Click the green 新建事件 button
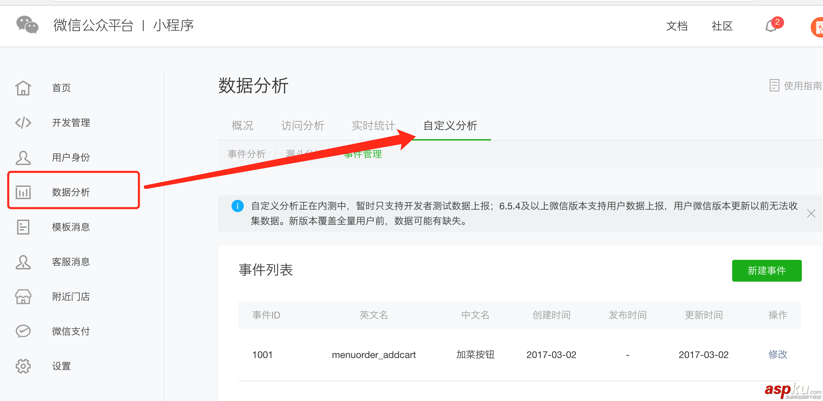Viewport: 823px width, 401px height. tap(767, 271)
